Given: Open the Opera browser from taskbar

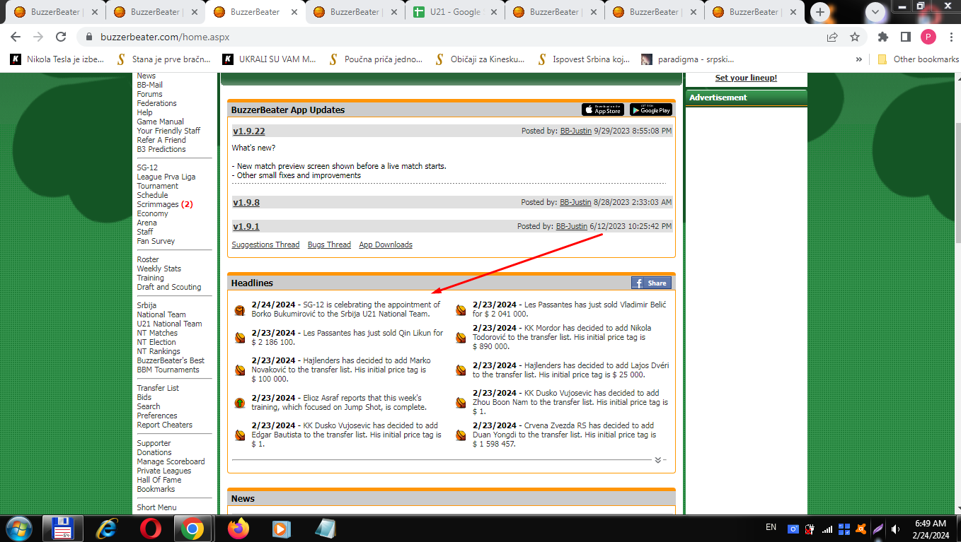Looking at the screenshot, I should (x=149, y=528).
